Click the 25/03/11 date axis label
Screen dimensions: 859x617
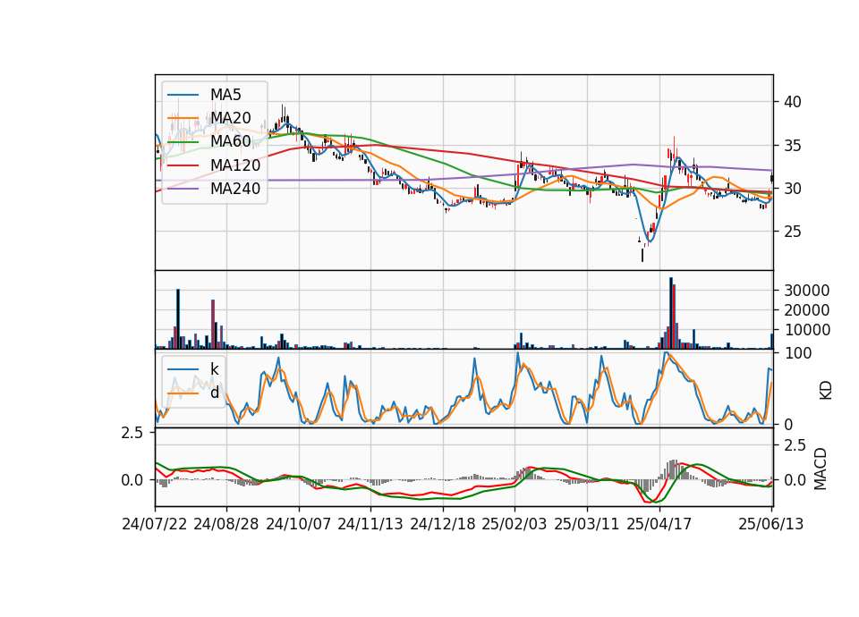coord(587,524)
